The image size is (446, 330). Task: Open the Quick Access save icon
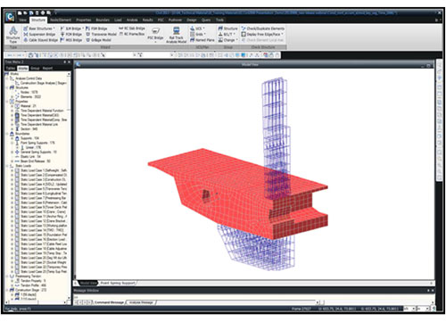click(x=31, y=12)
